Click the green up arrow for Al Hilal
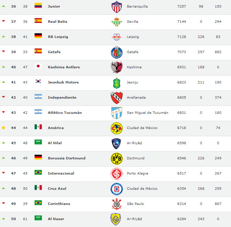The height and width of the screenshot is (227, 231). click(3, 143)
